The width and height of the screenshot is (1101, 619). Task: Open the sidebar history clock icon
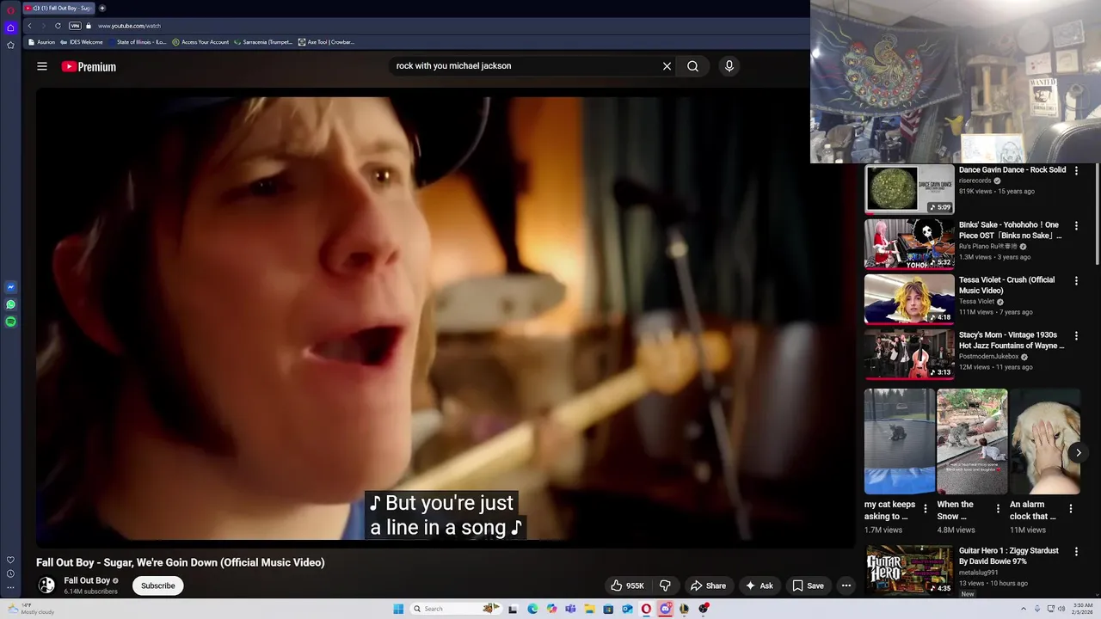pos(10,573)
